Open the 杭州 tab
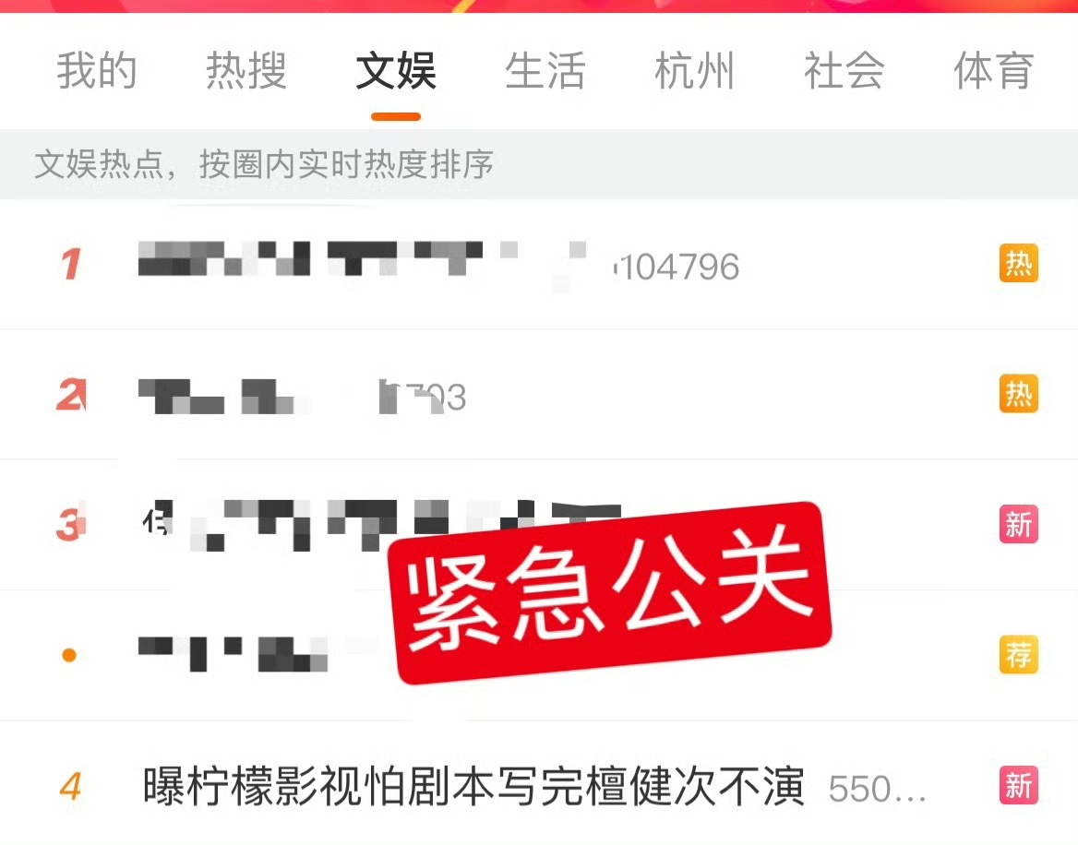 pyautogui.click(x=694, y=70)
